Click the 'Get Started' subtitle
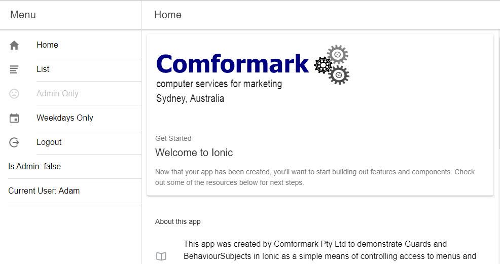Viewport: 500px width, 264px height. (x=173, y=138)
